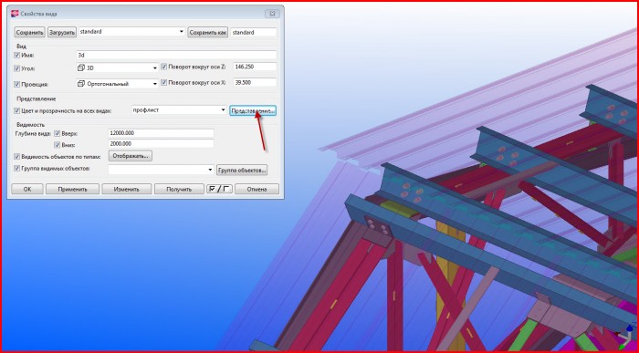Click the Вниз depth field 2000.000
The height and width of the screenshot is (353, 639).
[x=161, y=144]
